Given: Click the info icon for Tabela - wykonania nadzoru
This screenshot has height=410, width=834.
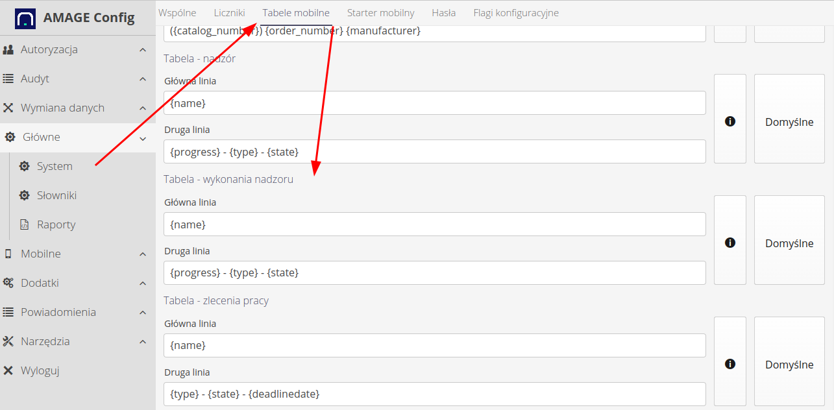Looking at the screenshot, I should pyautogui.click(x=730, y=243).
